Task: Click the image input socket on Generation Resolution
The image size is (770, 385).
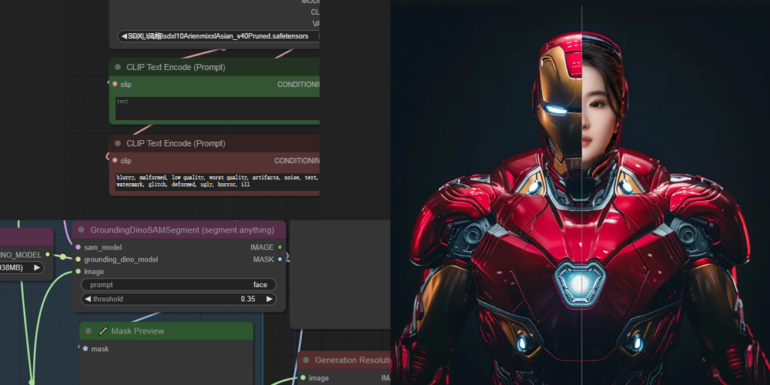Action: point(303,377)
